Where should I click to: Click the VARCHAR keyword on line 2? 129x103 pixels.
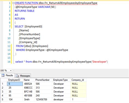[44, 7]
